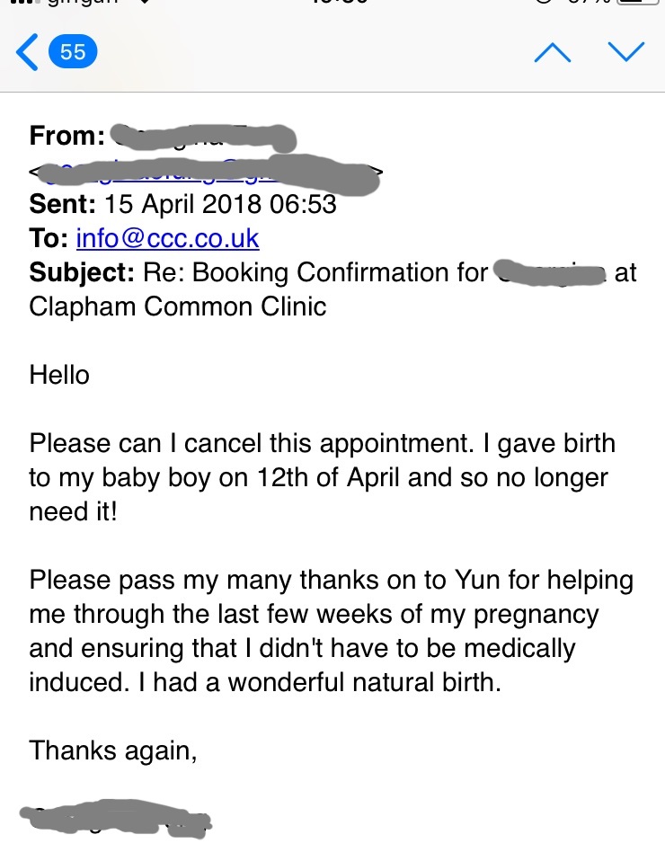Tap the Hello greeting line
This screenshot has width=665, height=861.
tap(59, 374)
